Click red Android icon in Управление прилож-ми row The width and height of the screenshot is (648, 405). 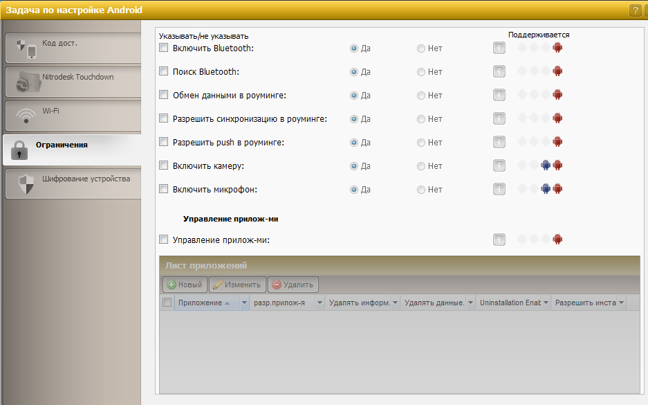click(x=557, y=239)
